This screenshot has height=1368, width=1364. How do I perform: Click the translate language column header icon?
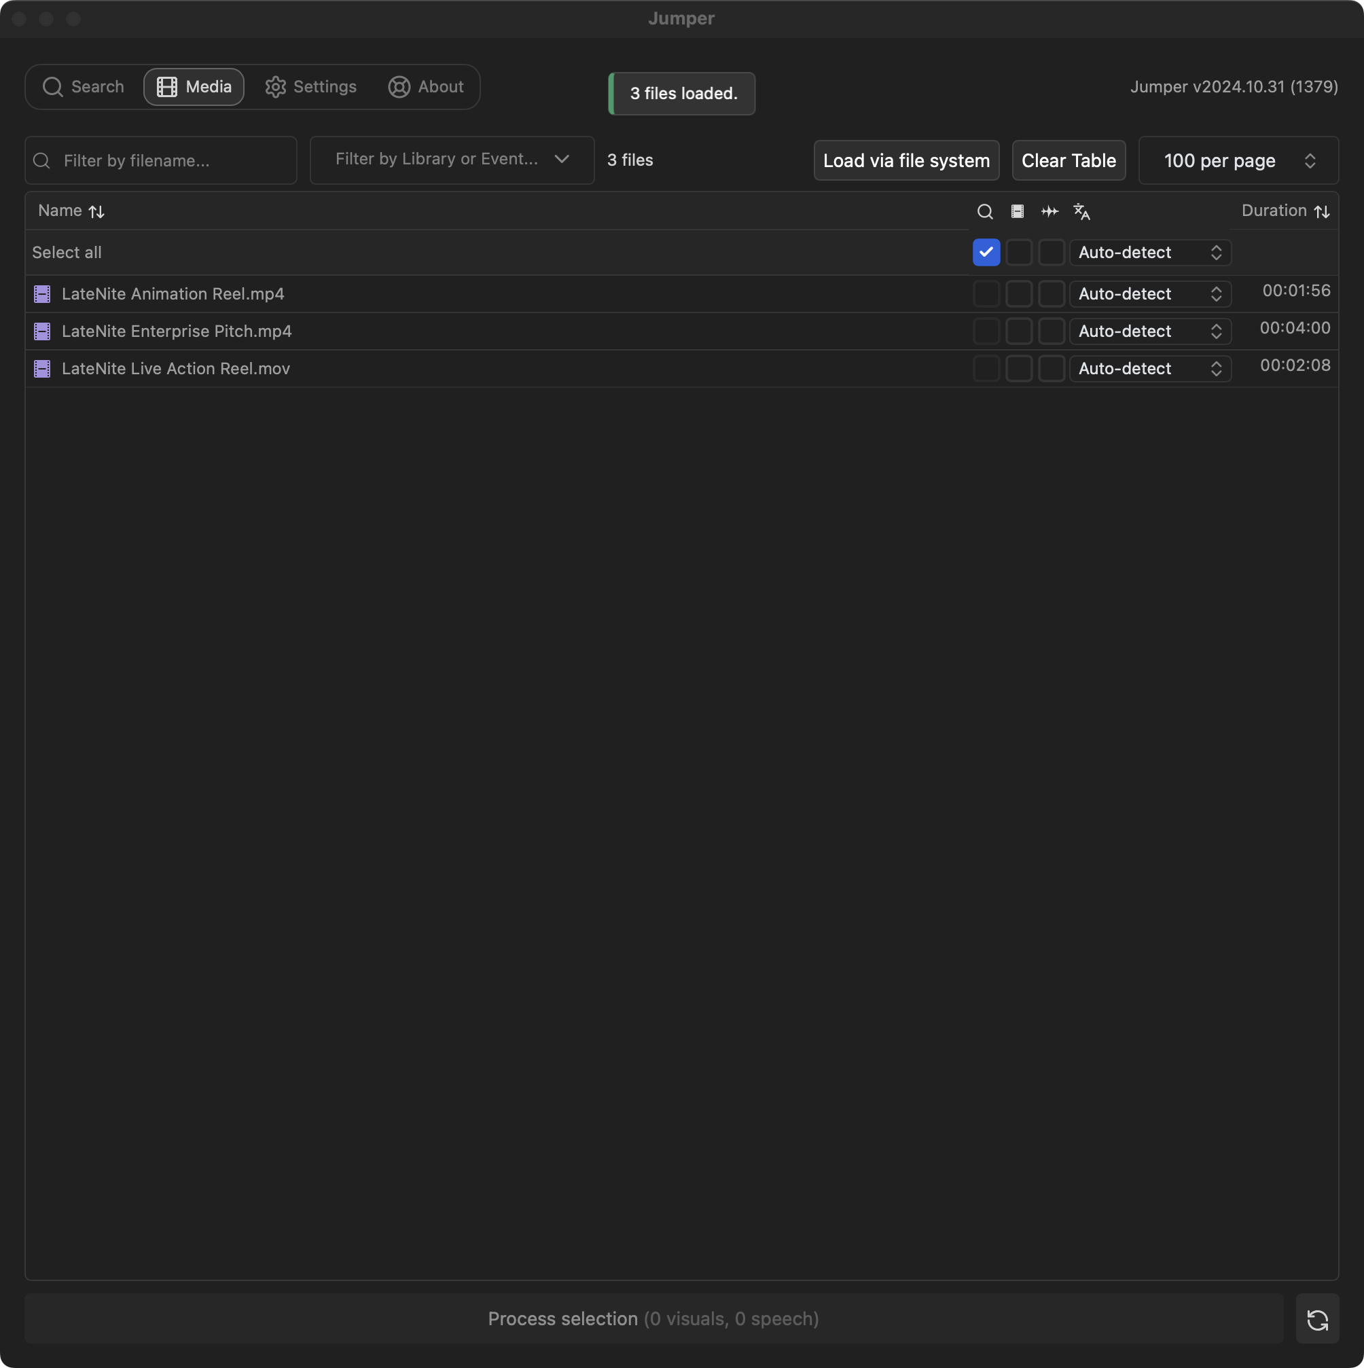[x=1081, y=212]
